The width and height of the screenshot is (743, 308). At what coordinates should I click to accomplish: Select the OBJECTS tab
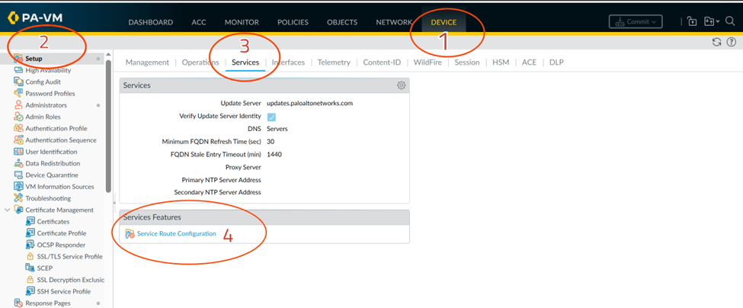(342, 22)
